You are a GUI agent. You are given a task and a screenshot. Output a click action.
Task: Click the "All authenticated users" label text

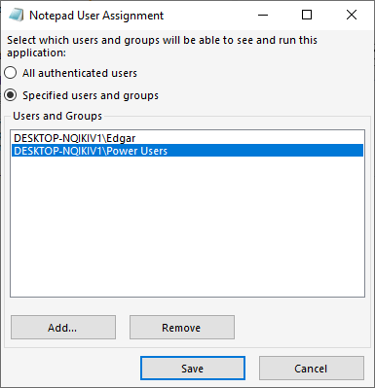80,73
